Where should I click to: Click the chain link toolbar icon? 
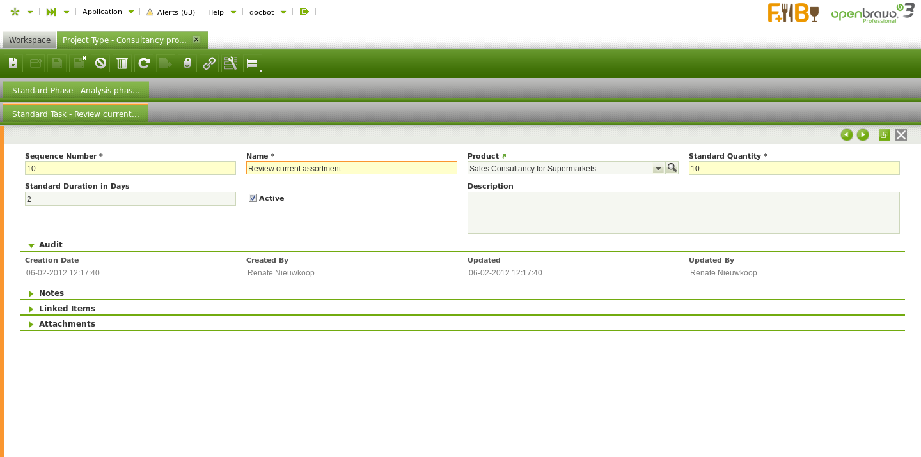point(209,63)
